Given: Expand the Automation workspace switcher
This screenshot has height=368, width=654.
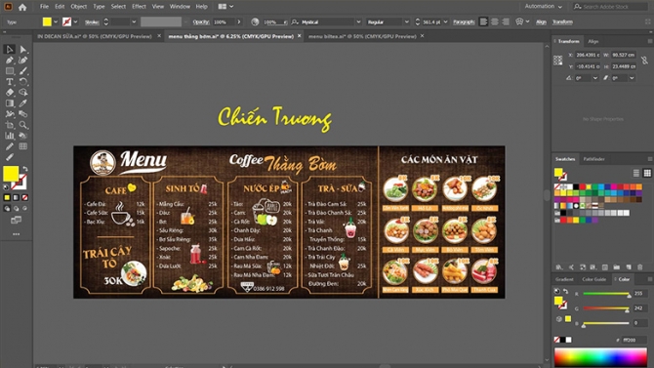Looking at the screenshot, I should tap(543, 6).
